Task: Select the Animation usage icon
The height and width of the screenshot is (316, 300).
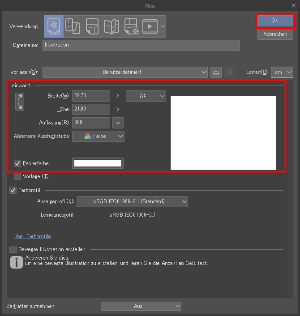Action: click(150, 26)
